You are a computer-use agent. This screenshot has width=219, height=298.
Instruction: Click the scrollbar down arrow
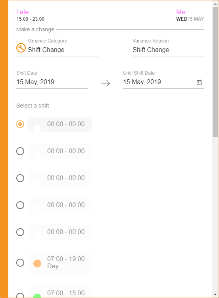(215, 294)
